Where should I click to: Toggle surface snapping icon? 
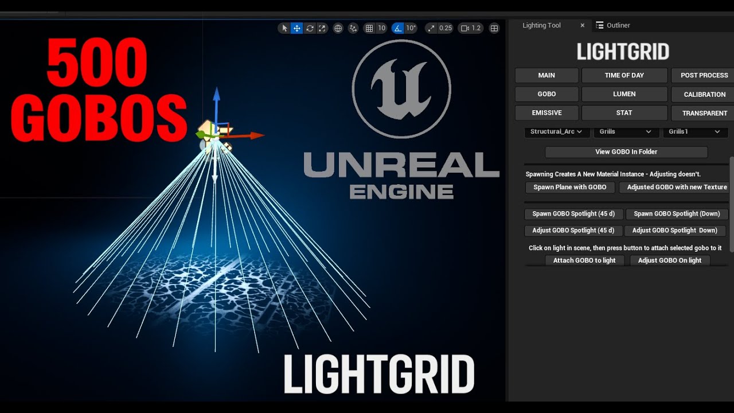[353, 28]
